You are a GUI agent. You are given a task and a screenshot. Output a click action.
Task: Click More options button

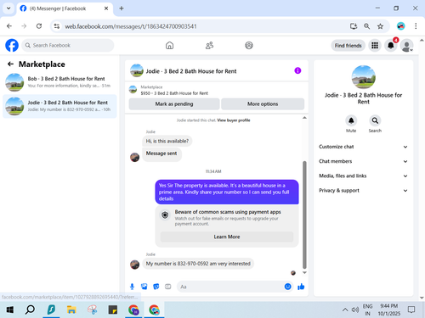click(263, 104)
